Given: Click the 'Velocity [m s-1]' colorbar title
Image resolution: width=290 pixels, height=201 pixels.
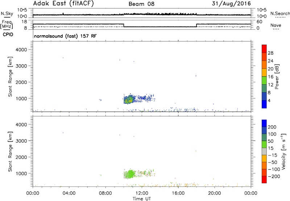Looking at the screenshot, I should 283,151.
